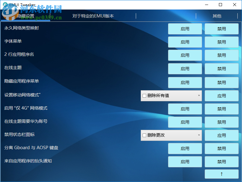Enable 字体菜单
This screenshot has width=242, height=182.
[185, 42]
